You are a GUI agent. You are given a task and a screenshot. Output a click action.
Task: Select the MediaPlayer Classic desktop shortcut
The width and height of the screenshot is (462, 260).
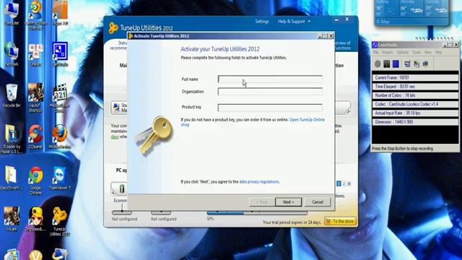[x=60, y=98]
